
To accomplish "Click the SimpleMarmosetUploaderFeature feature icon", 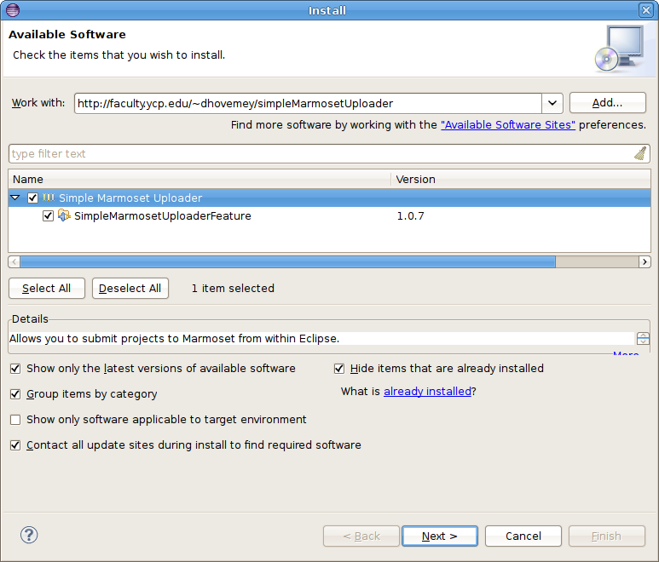I will 64,216.
